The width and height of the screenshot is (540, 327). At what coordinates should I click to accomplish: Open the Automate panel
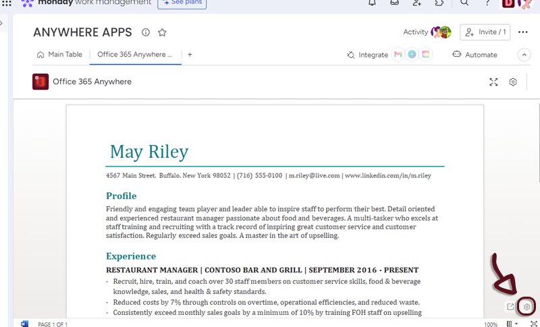pos(475,55)
